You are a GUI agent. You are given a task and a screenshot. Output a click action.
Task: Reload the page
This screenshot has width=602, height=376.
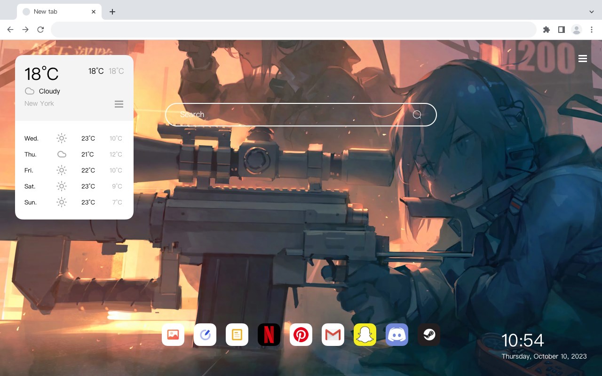40,30
